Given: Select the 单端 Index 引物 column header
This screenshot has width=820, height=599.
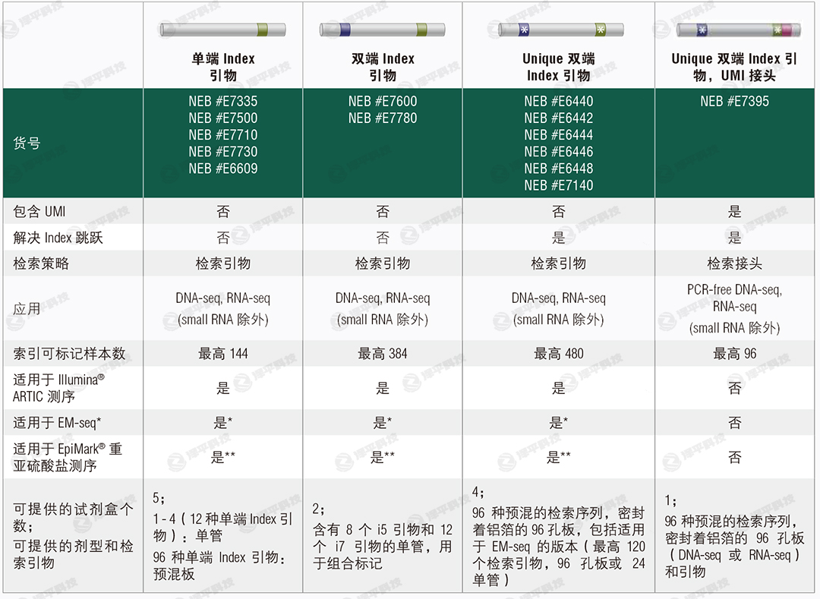Looking at the screenshot, I should (223, 67).
